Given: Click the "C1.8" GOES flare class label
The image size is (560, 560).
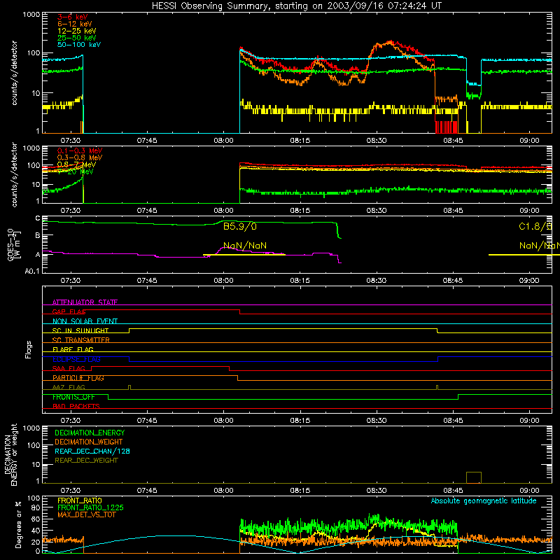Looking at the screenshot, I should pos(535,226).
